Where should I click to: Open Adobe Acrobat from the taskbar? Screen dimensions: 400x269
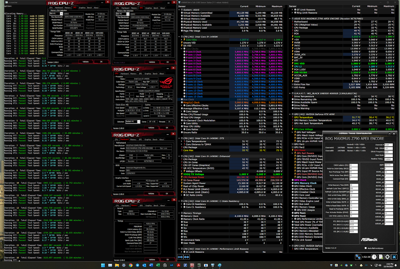tap(179, 265)
